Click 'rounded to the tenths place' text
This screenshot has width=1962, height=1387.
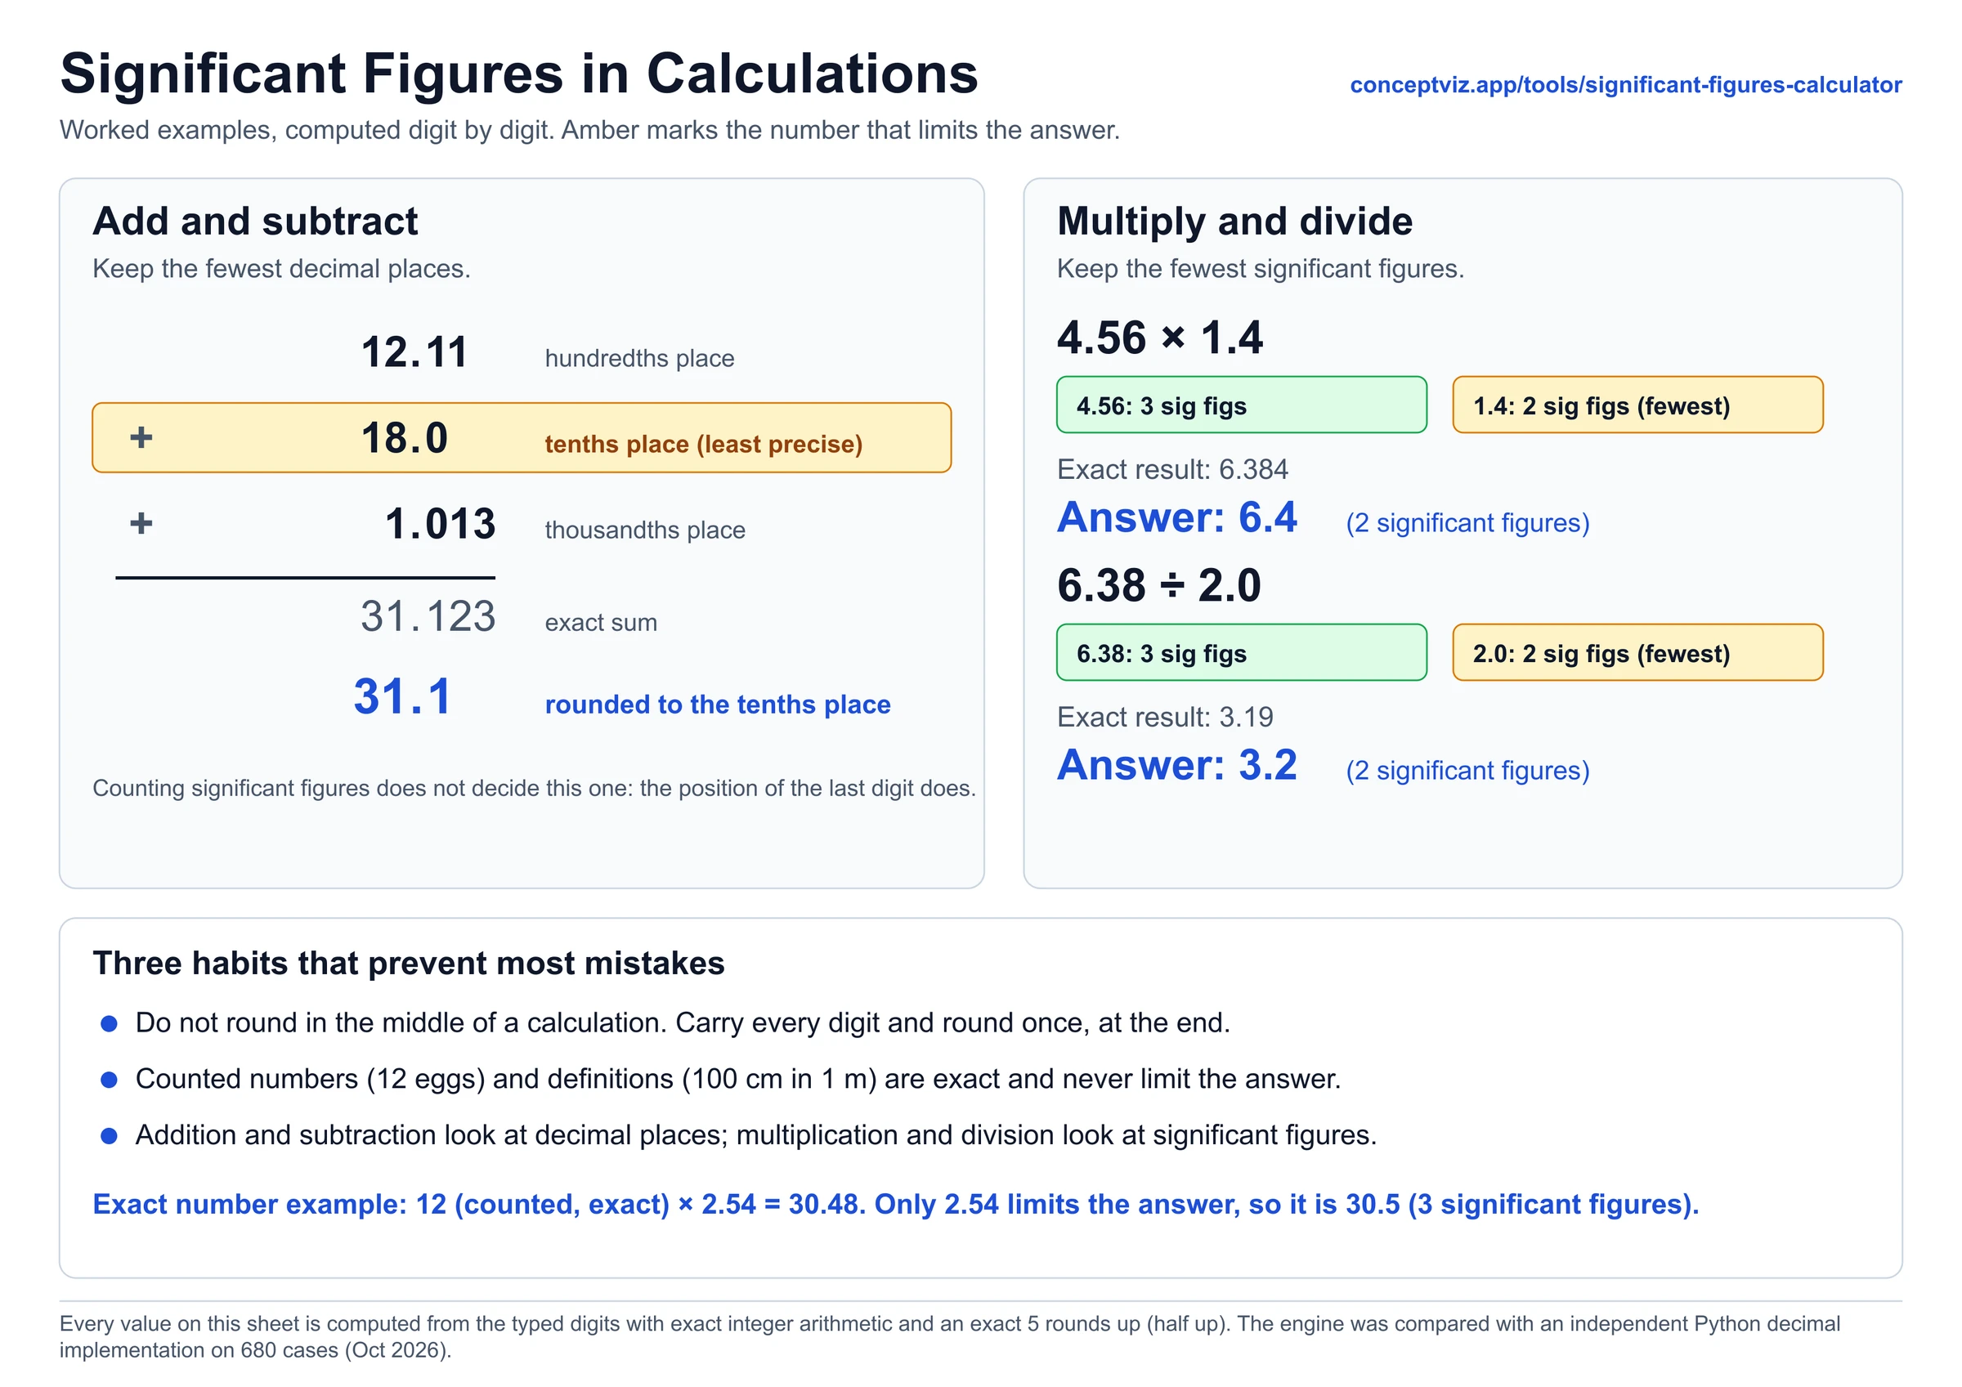pos(718,704)
